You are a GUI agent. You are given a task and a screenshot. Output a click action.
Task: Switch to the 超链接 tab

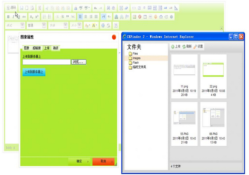(x=36, y=48)
